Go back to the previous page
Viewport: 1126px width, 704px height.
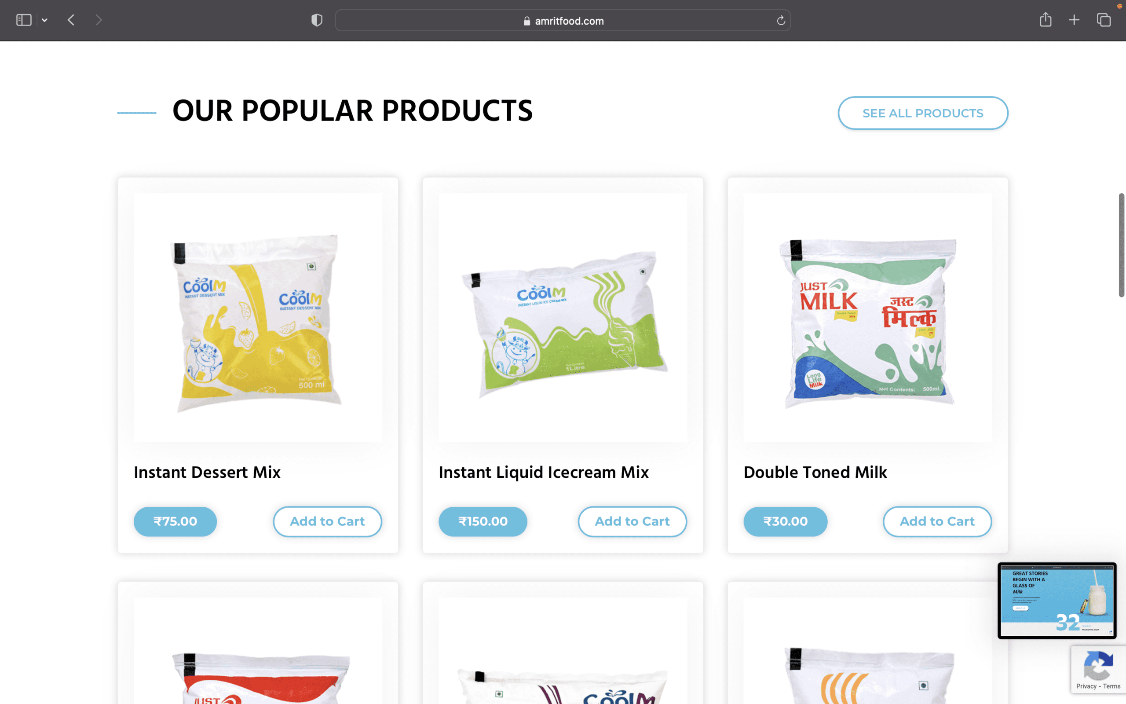71,20
